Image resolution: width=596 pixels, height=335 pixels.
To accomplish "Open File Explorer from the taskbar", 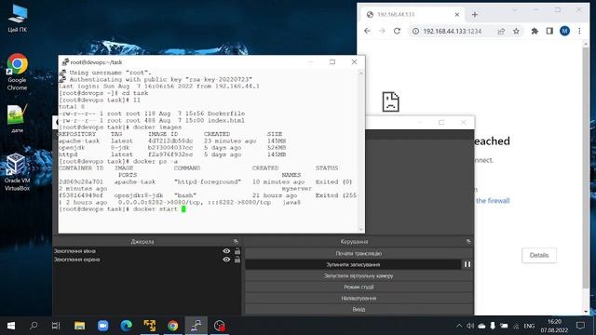I will point(79,326).
